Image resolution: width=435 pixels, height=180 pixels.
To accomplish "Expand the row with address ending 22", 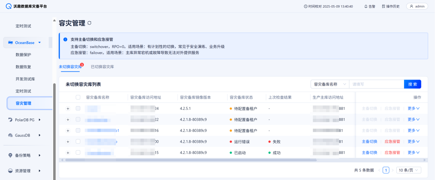I will pos(68,120).
